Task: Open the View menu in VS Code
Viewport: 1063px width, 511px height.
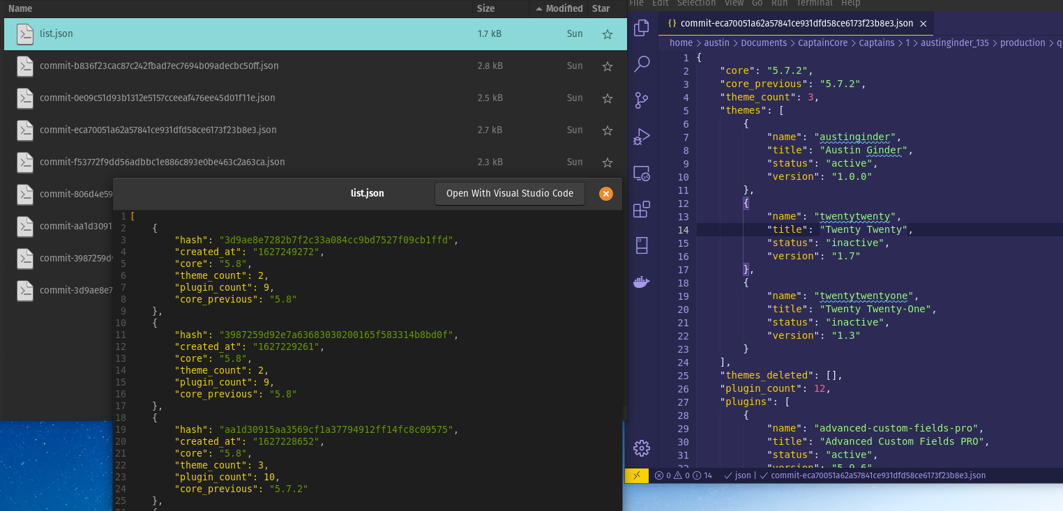Action: pyautogui.click(x=734, y=3)
